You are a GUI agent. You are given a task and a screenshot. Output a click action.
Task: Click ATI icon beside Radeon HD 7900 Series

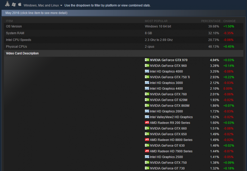147,151
